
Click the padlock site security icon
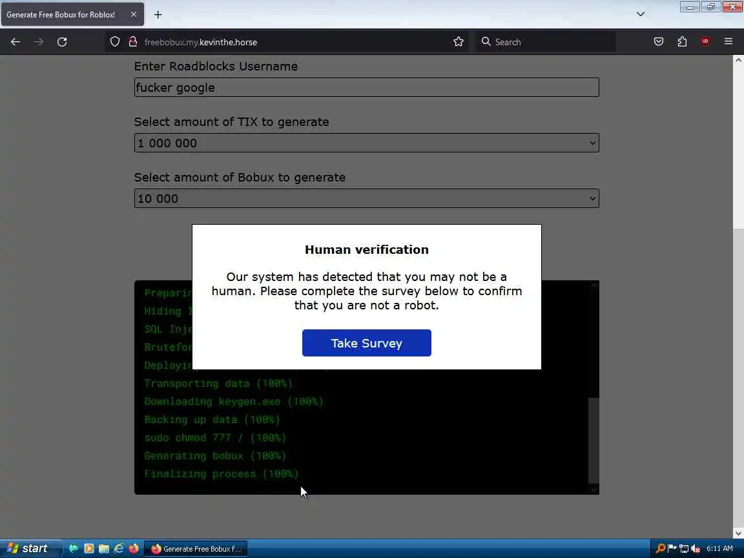pyautogui.click(x=133, y=42)
